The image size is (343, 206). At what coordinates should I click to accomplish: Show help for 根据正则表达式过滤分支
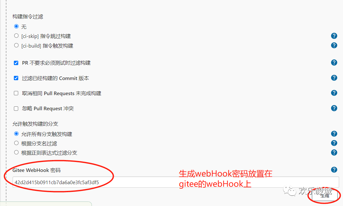point(334,152)
